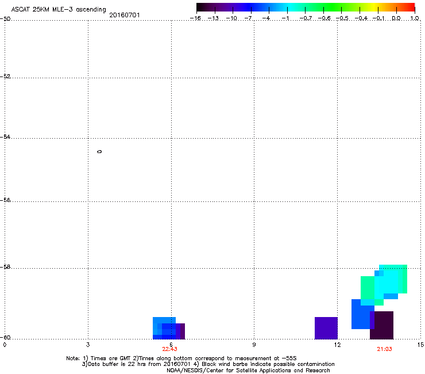The height and width of the screenshot is (374, 425).
Task: Click the longitude axis label 12
Action: click(337, 345)
